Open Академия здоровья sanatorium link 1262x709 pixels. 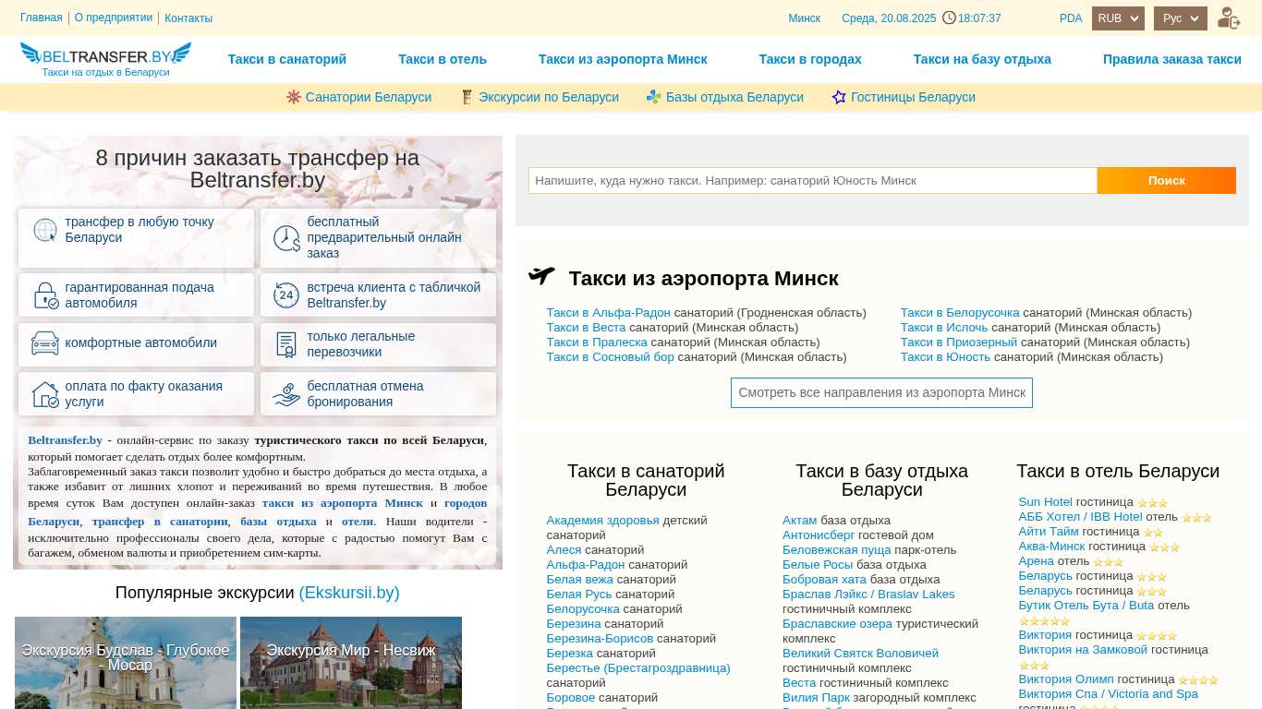point(603,521)
